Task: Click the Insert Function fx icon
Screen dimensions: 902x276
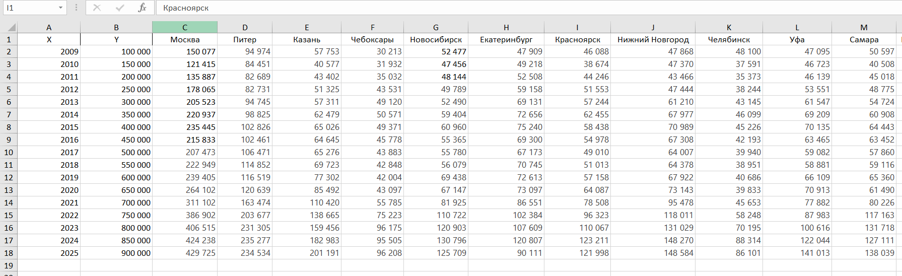Action: 143,8
